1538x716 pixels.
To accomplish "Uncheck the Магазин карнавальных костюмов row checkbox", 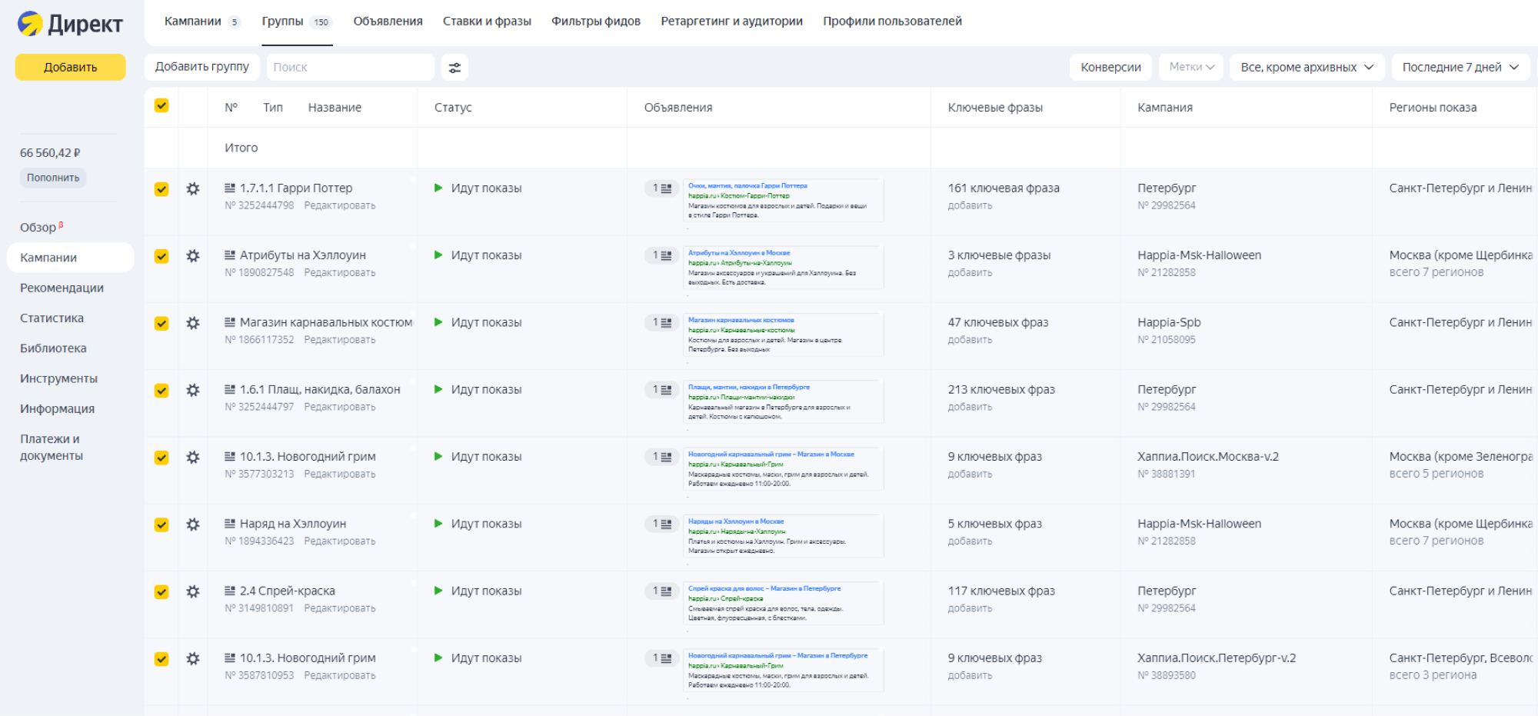I will click(161, 323).
